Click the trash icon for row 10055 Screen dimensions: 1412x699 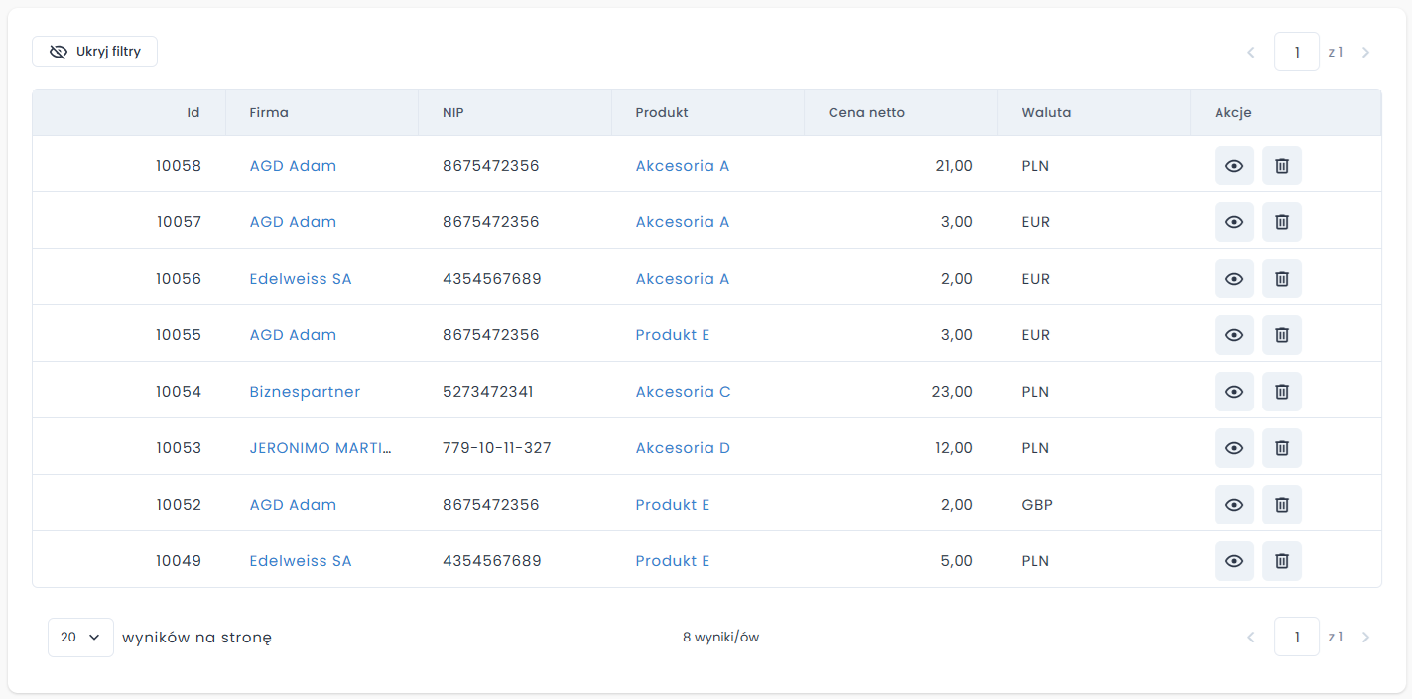click(1281, 335)
